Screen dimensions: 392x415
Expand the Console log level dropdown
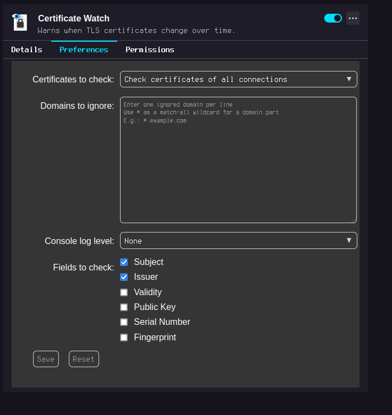click(x=238, y=241)
